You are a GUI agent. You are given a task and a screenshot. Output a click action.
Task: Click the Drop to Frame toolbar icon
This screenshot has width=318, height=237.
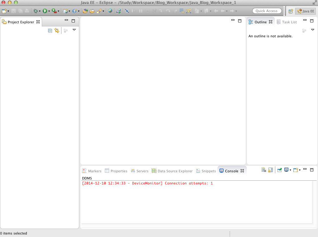182,11
